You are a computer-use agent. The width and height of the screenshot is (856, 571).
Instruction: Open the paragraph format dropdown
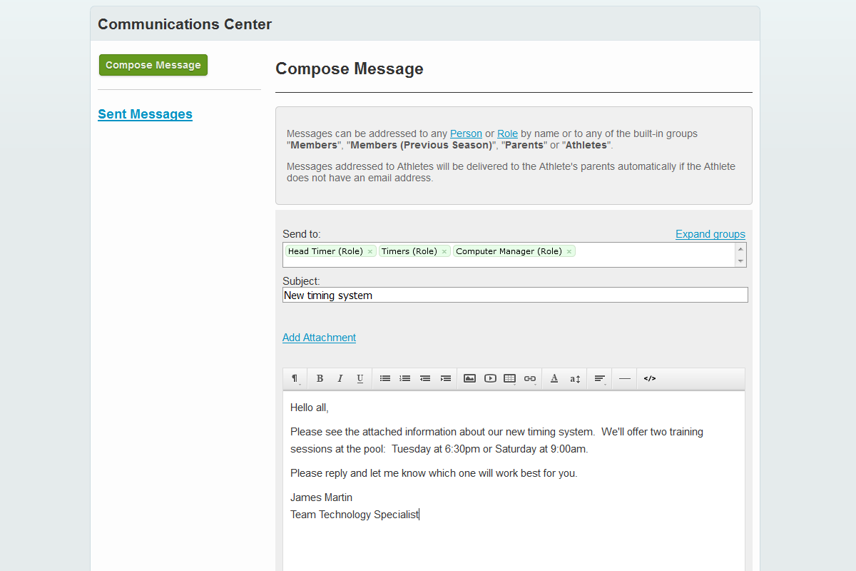point(295,378)
